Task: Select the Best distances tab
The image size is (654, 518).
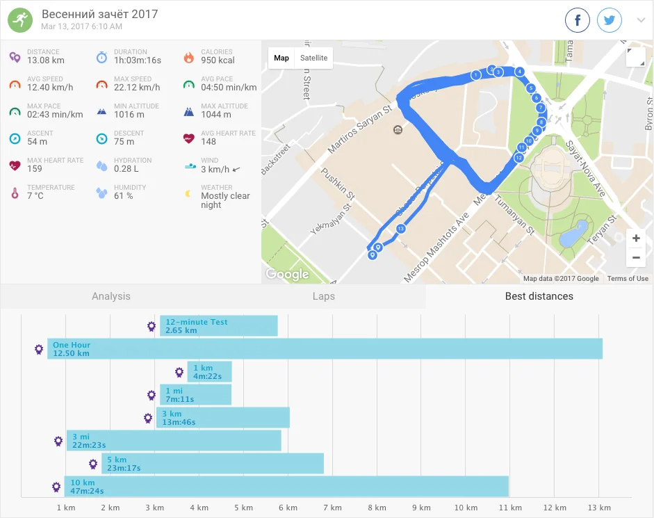Action: click(x=539, y=296)
